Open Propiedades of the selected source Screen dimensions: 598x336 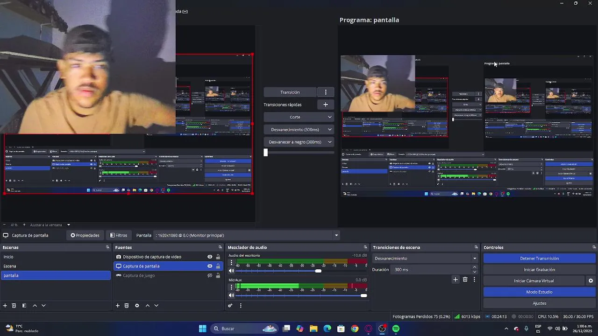[85, 235]
